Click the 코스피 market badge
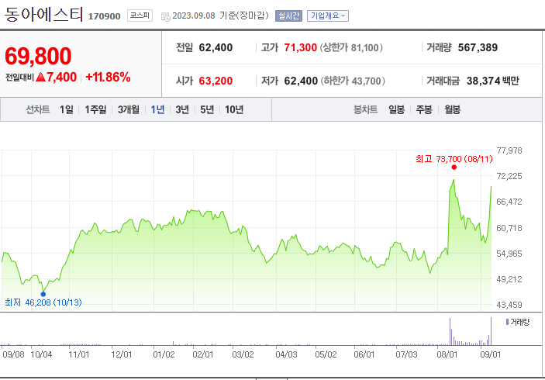The height and width of the screenshot is (380, 545). coord(140,16)
